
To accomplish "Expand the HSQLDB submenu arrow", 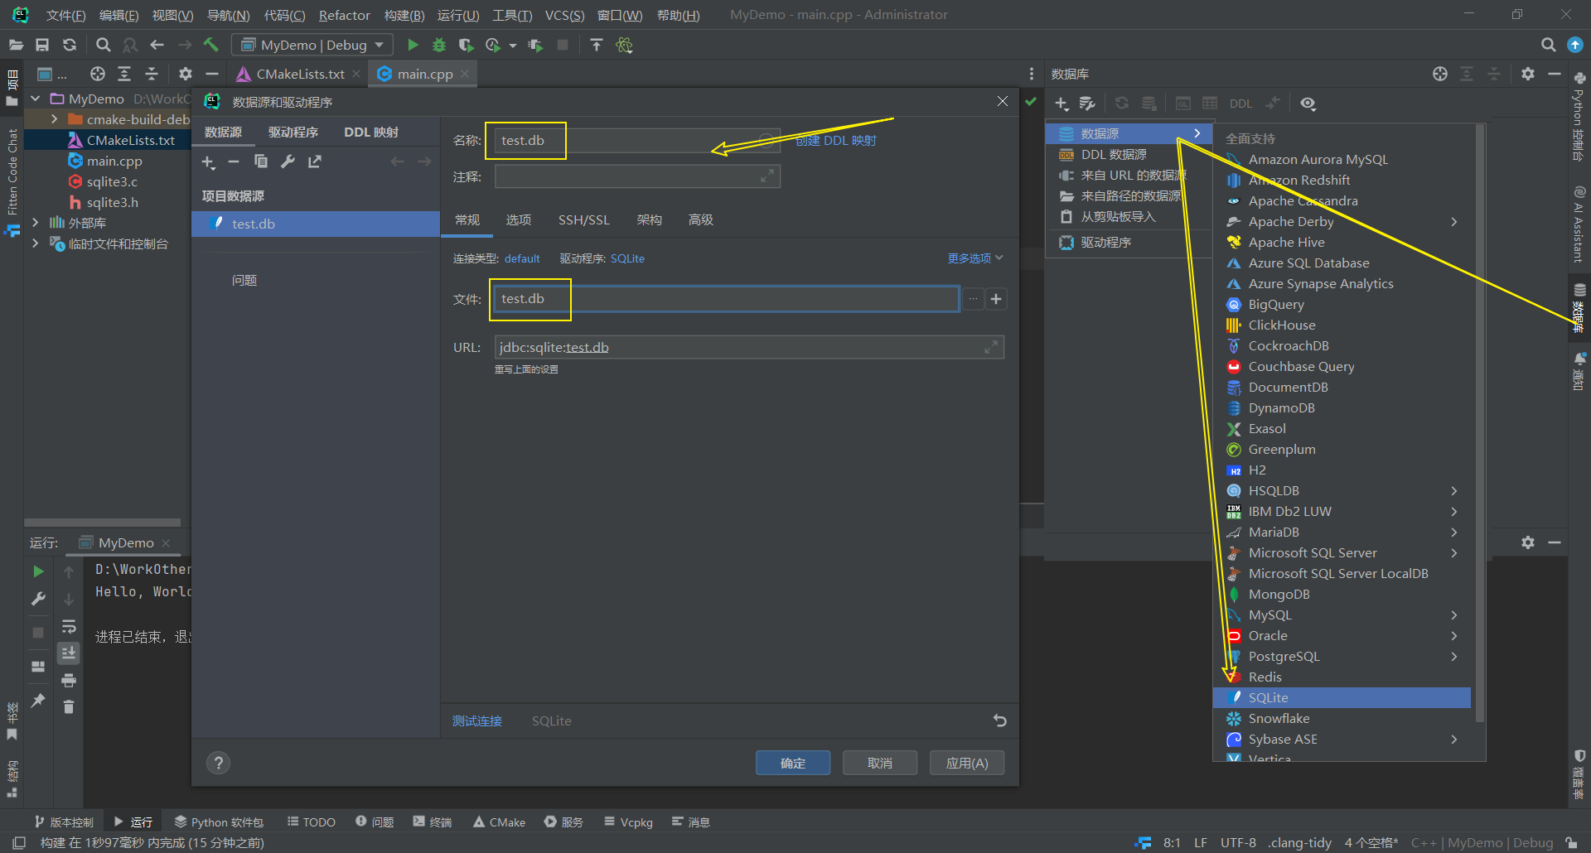I will 1453,490.
